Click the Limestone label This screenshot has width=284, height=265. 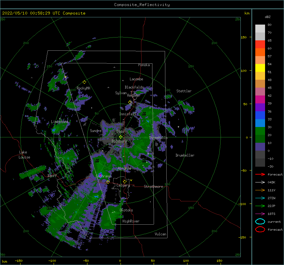(60, 122)
